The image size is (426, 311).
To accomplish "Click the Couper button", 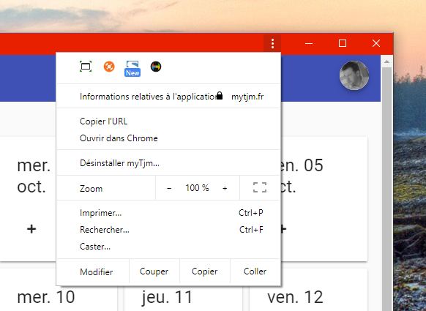I will [154, 271].
